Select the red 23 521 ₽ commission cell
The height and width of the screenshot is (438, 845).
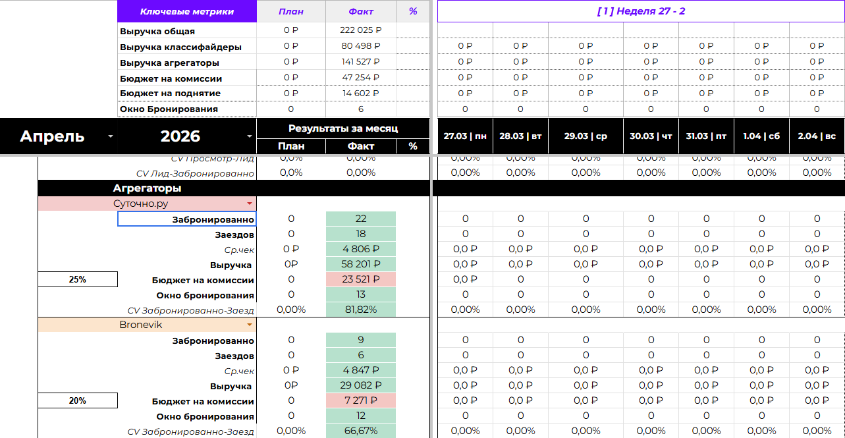[x=361, y=279]
